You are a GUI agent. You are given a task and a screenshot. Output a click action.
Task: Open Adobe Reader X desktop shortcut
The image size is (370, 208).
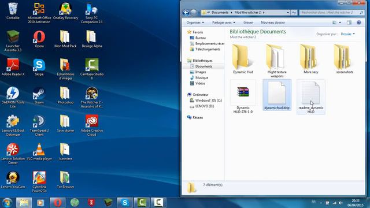point(13,67)
